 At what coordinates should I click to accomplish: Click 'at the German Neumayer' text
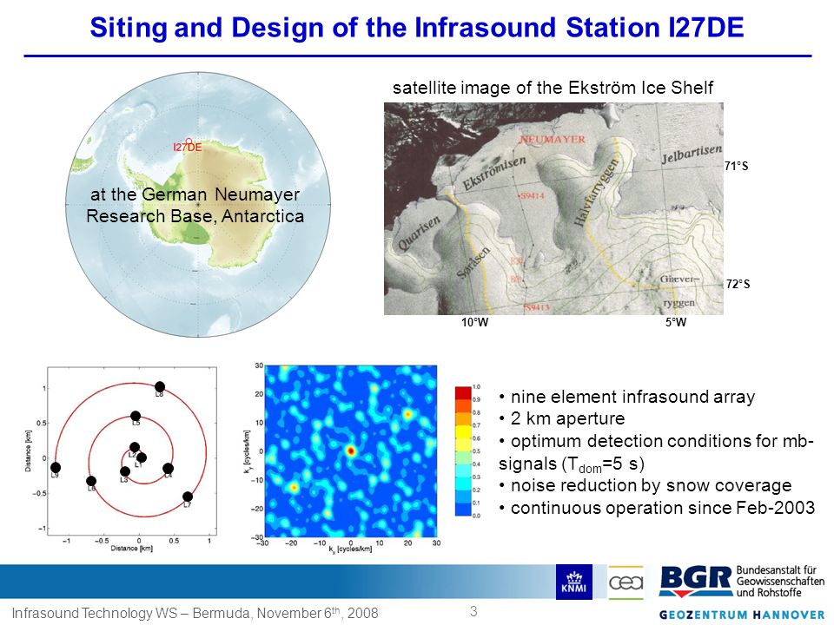(195, 194)
